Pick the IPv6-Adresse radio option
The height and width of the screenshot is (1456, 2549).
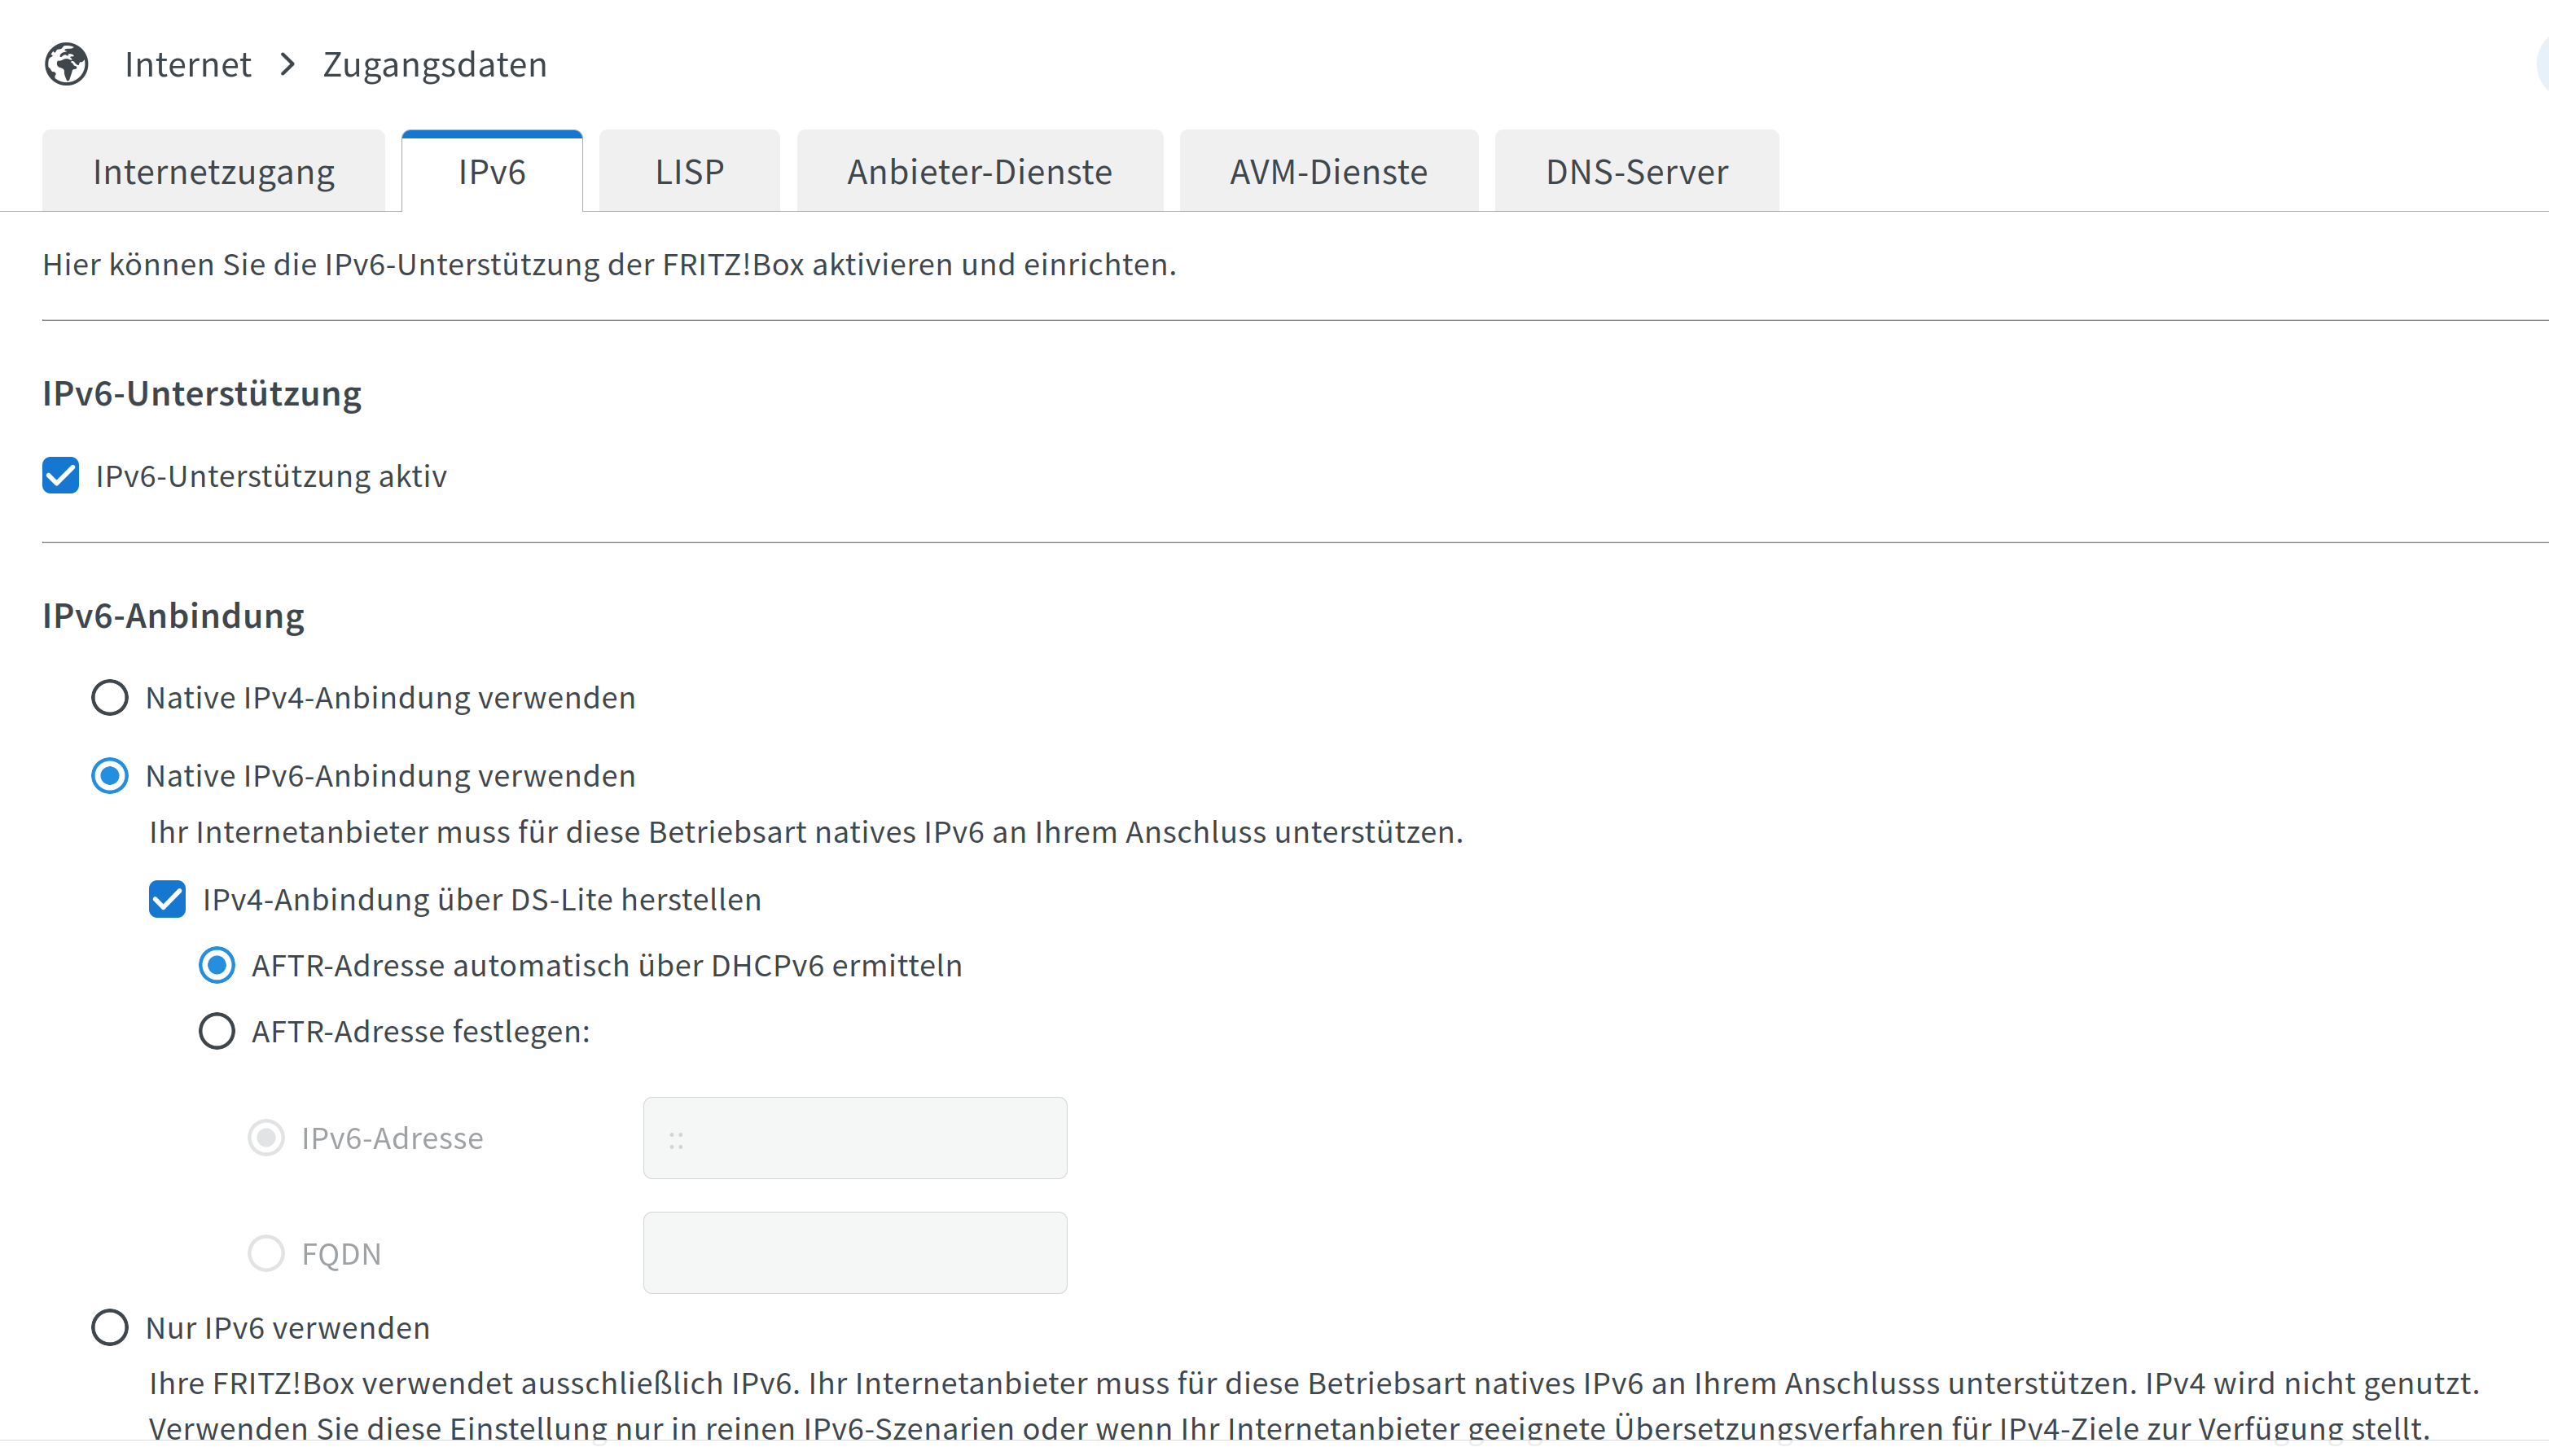tap(266, 1138)
